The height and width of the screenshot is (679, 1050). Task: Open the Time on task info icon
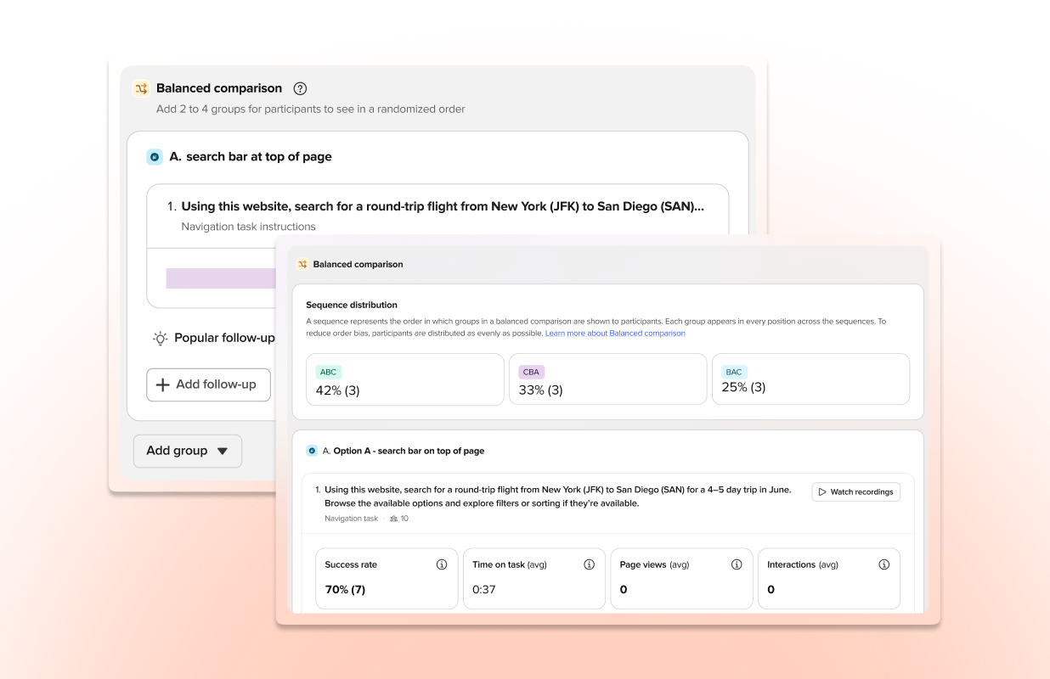pos(589,564)
